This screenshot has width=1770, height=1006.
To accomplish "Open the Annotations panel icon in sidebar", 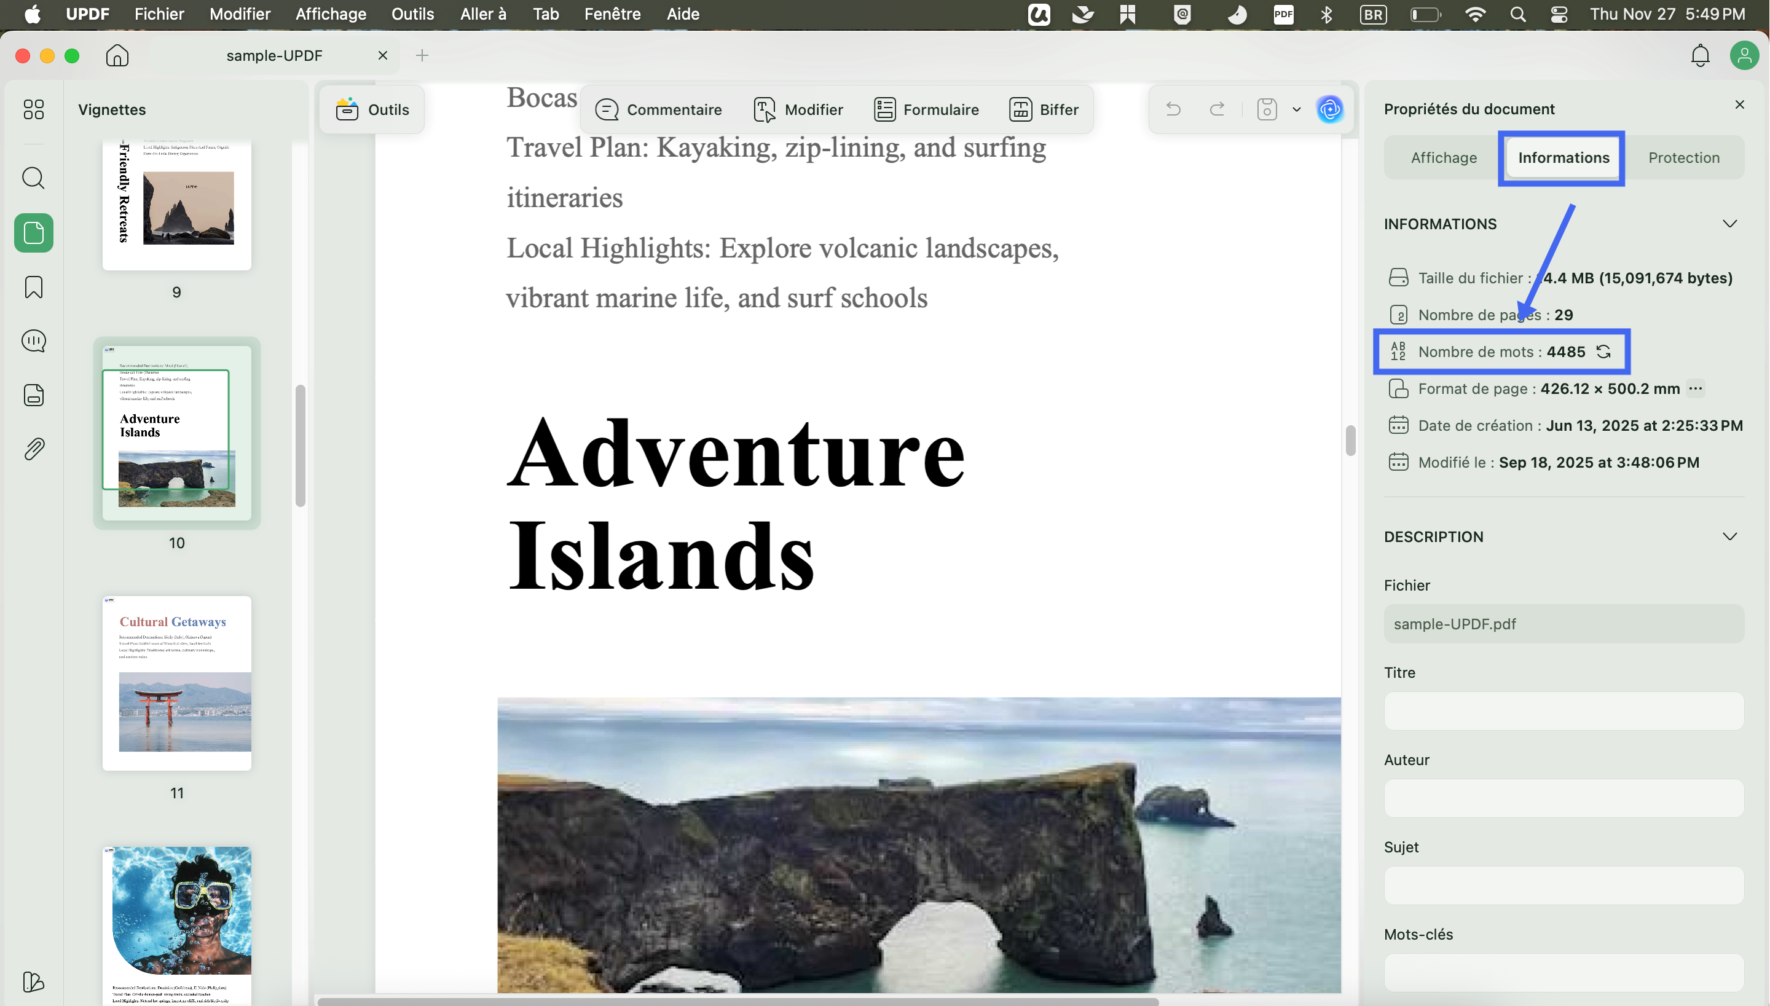I will pyautogui.click(x=33, y=340).
